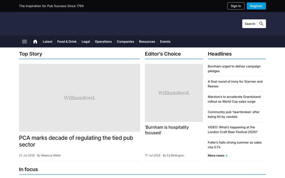The width and height of the screenshot is (285, 178).
Task: Open the hamburger menu icon
Action: [25, 42]
